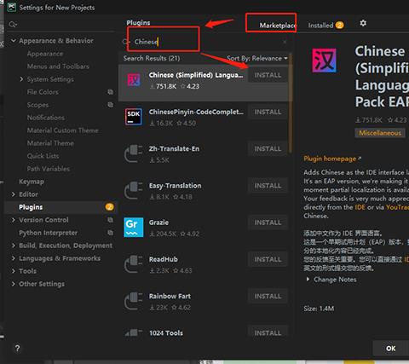Viewport: 409px width, 364px height.
Task: Select Plugins in the settings tree
Action: 31,207
